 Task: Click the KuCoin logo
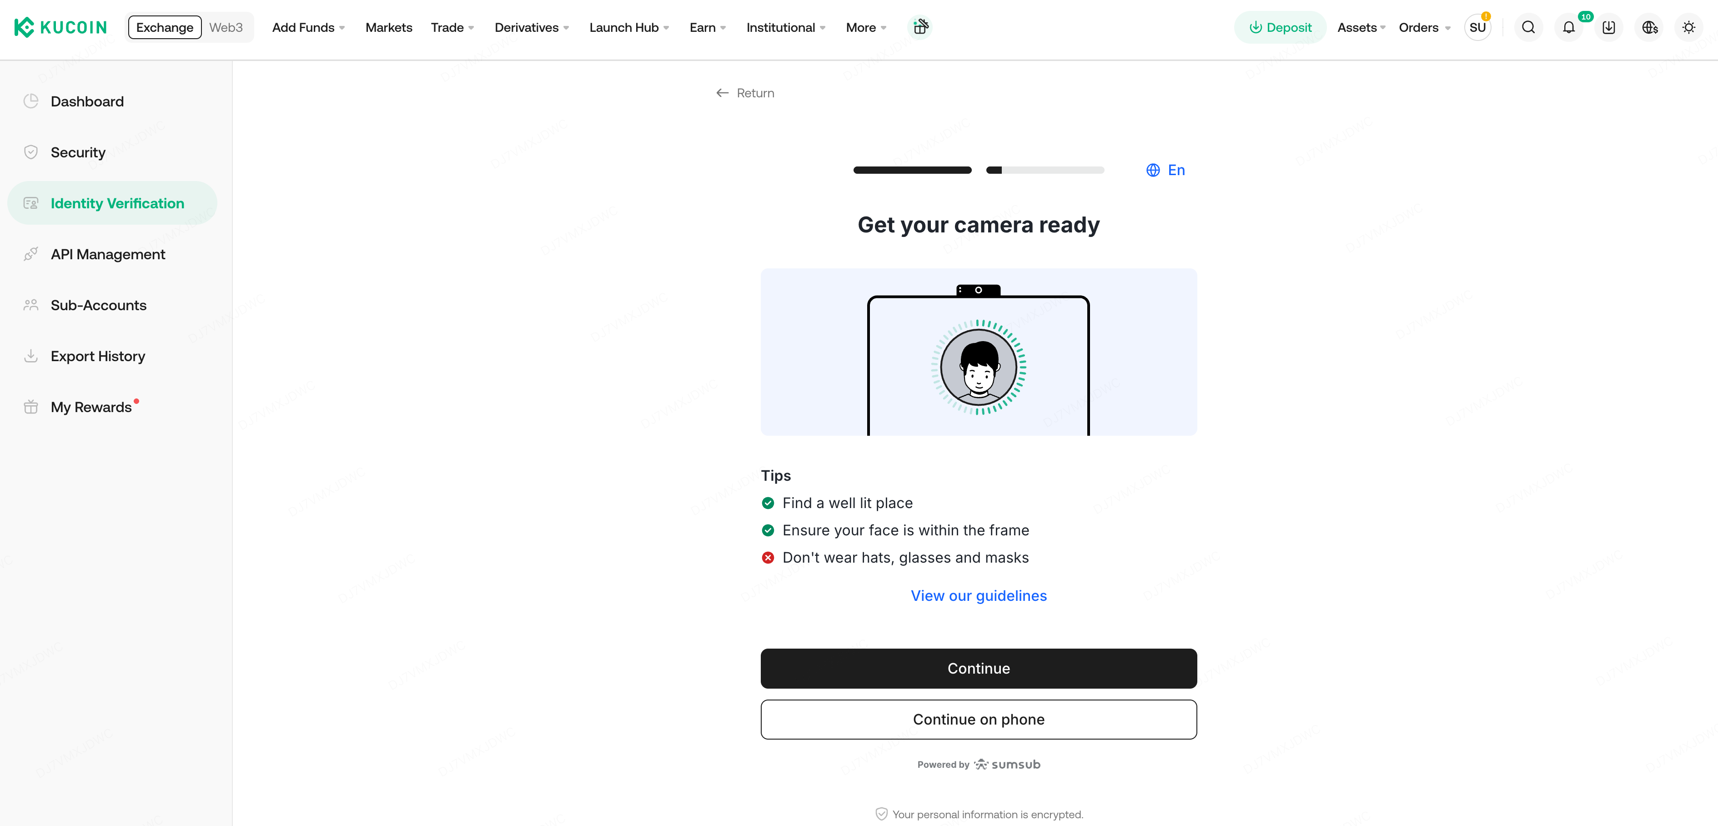60,27
